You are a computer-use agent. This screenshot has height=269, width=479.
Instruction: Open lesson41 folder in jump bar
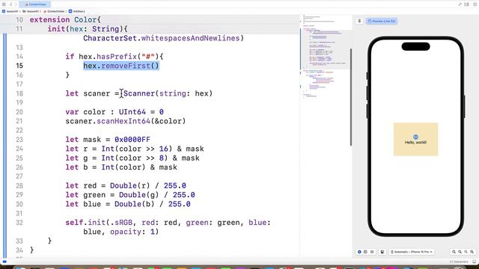tap(31, 11)
